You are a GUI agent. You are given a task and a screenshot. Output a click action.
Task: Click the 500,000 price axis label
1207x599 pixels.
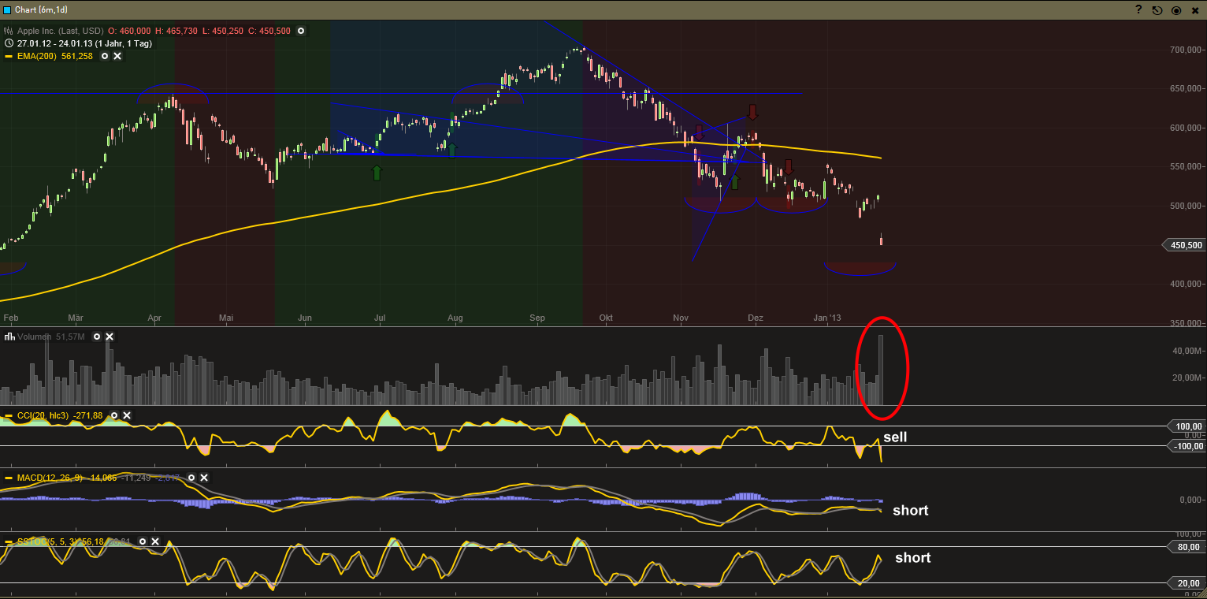tap(1187, 206)
